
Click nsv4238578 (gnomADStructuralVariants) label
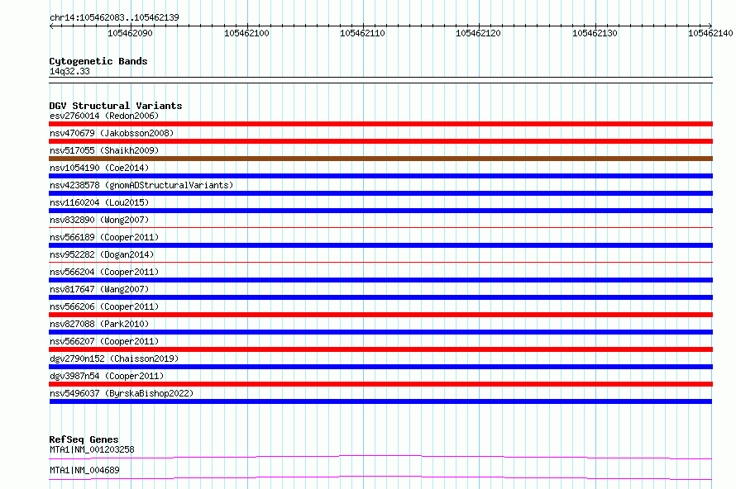click(x=141, y=185)
